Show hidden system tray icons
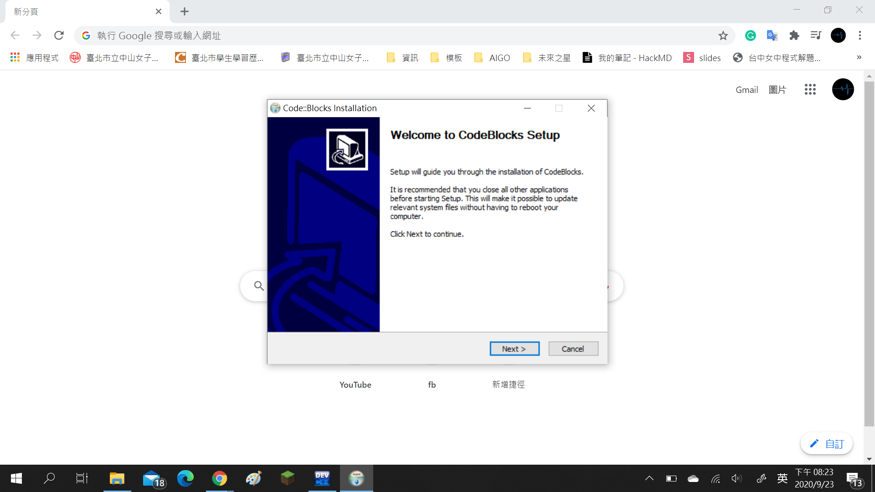The width and height of the screenshot is (875, 492). (649, 478)
